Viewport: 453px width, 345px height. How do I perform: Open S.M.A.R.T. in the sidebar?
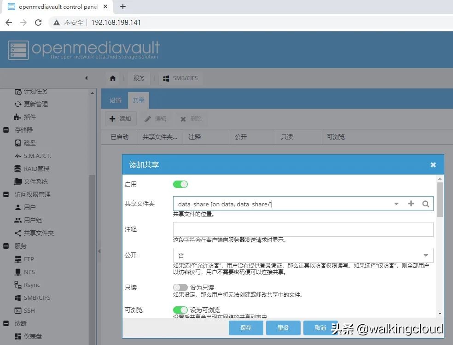click(33, 156)
